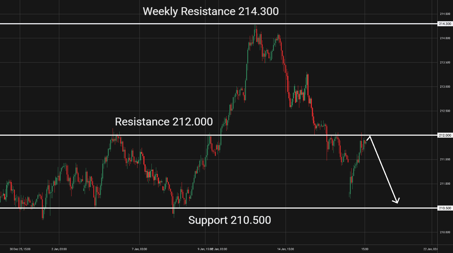453x253 pixels.
Task: Click the 211.000 price scale label
Action: pos(445,184)
